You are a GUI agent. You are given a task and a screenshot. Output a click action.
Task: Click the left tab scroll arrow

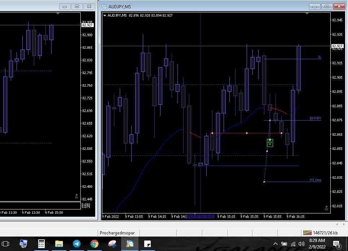(337, 224)
